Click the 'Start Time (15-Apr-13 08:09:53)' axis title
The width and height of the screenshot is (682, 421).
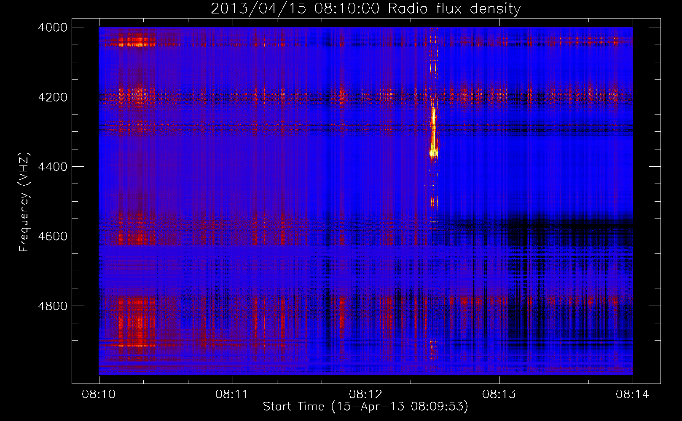pos(365,407)
